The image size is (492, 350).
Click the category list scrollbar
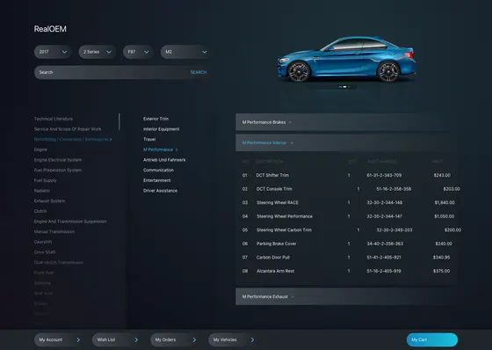(119, 122)
